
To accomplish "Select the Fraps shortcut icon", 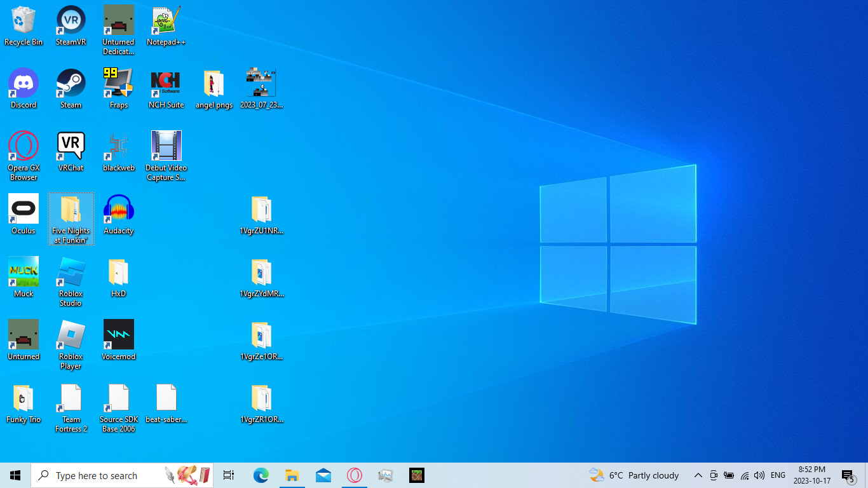I will click(x=118, y=89).
